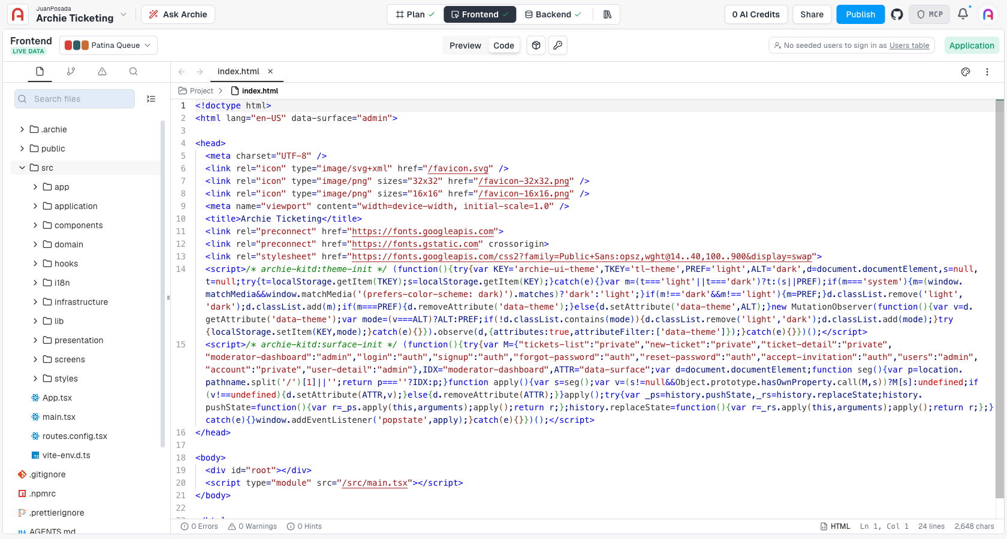This screenshot has height=539, width=1007.
Task: Switch to the Files explorer icon tab
Action: click(x=40, y=71)
